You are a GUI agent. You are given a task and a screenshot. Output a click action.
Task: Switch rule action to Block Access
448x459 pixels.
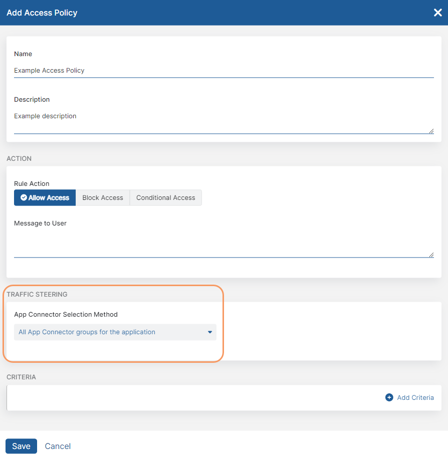102,198
